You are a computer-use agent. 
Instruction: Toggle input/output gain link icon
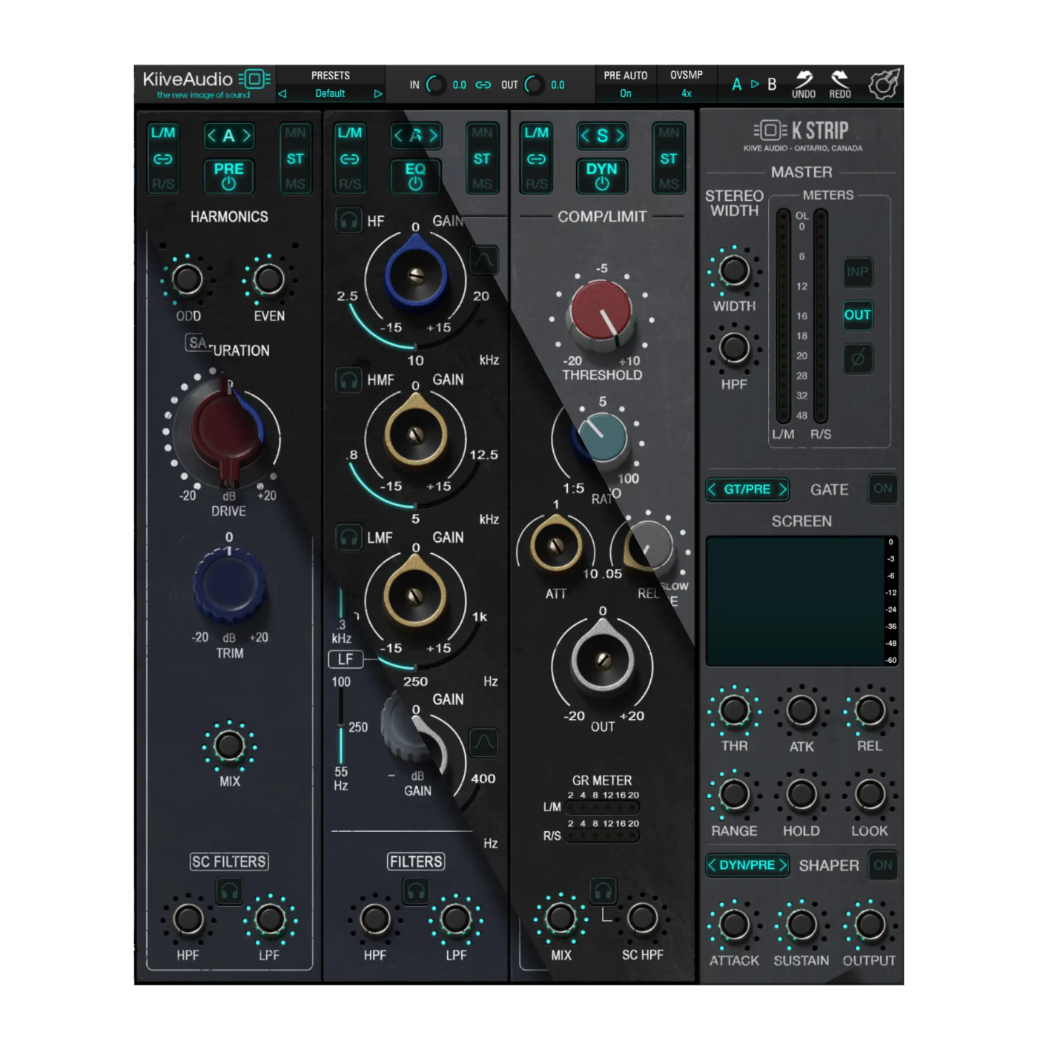[483, 85]
